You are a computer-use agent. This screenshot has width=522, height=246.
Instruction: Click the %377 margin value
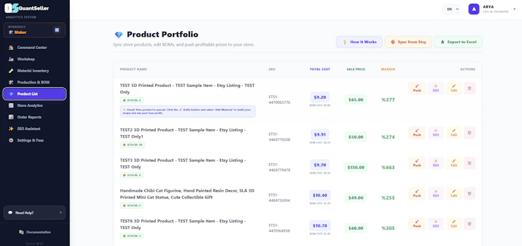click(x=388, y=100)
